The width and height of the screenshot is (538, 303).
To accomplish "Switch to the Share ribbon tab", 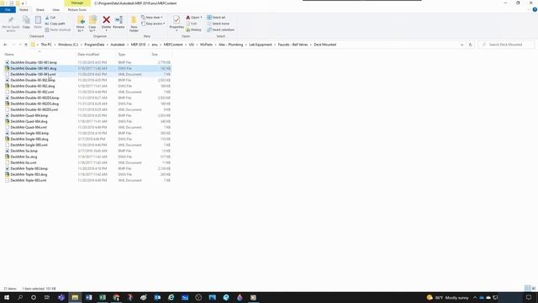I will click(40, 9).
